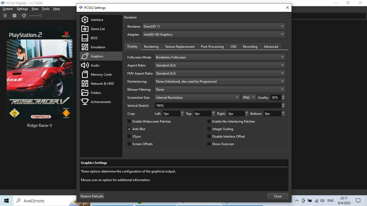Screen dimensions: 367x206
Task: Open Screenshot Size dropdown
Action: (197, 98)
